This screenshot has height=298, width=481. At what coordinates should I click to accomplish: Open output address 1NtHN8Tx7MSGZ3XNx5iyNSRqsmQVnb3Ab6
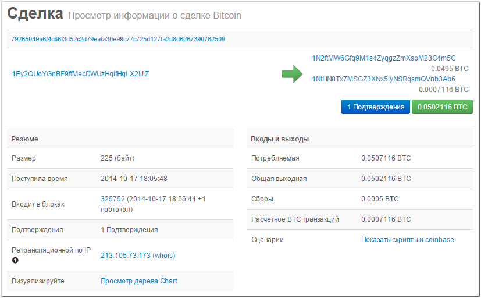pyautogui.click(x=383, y=79)
